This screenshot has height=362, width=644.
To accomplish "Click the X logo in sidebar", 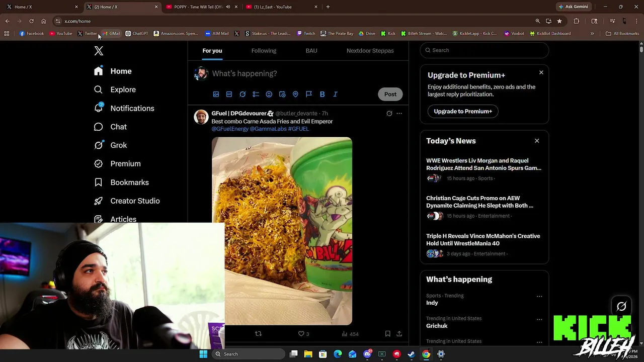I will click(99, 51).
